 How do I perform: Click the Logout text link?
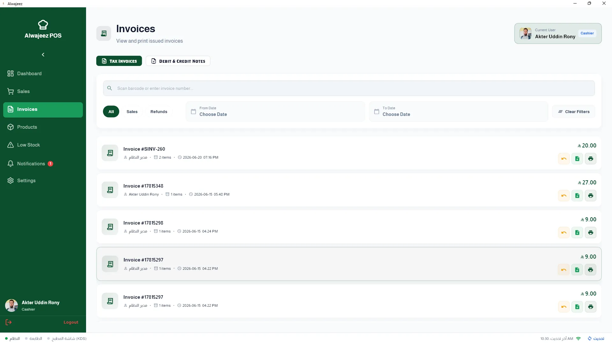[x=71, y=322]
